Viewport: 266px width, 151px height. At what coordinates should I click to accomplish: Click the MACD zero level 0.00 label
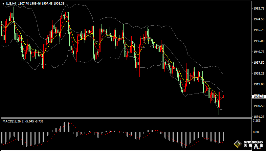(256, 132)
